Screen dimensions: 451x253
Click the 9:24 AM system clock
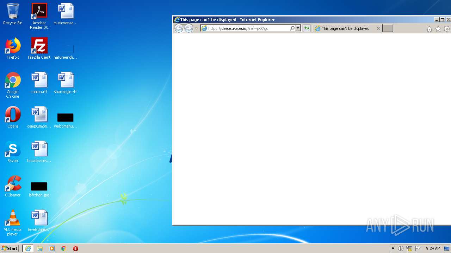pos(433,248)
